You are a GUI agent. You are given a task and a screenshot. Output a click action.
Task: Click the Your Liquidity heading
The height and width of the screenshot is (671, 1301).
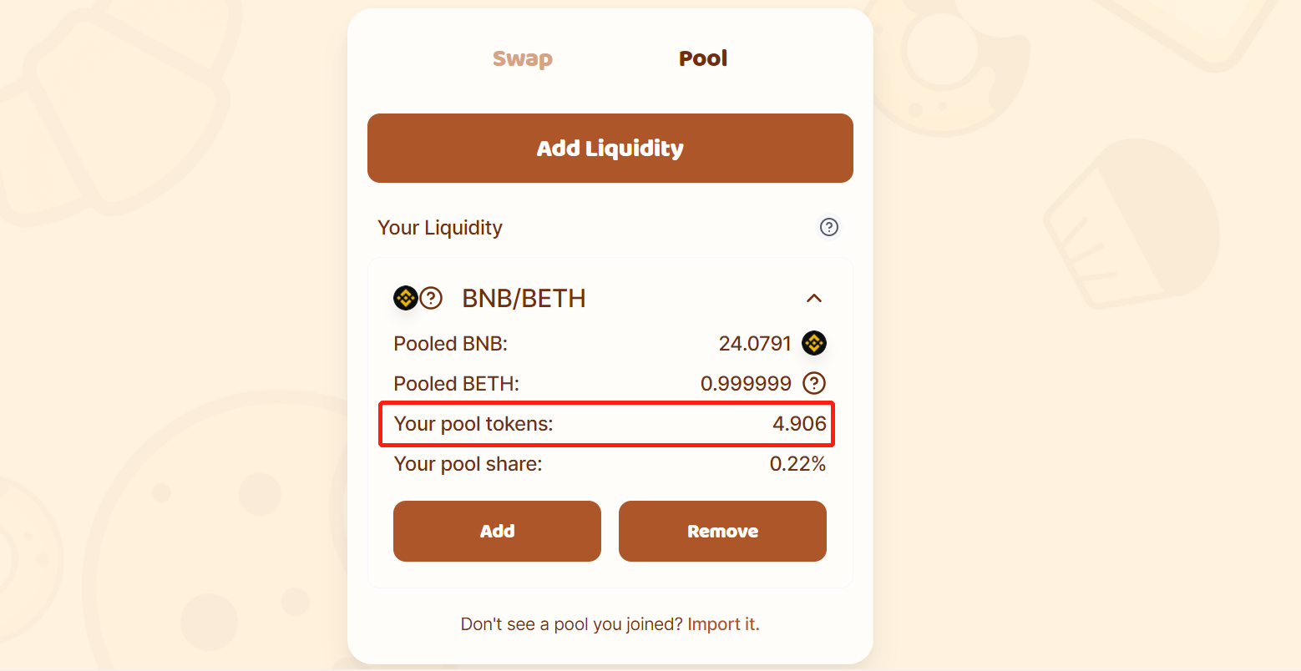[440, 228]
